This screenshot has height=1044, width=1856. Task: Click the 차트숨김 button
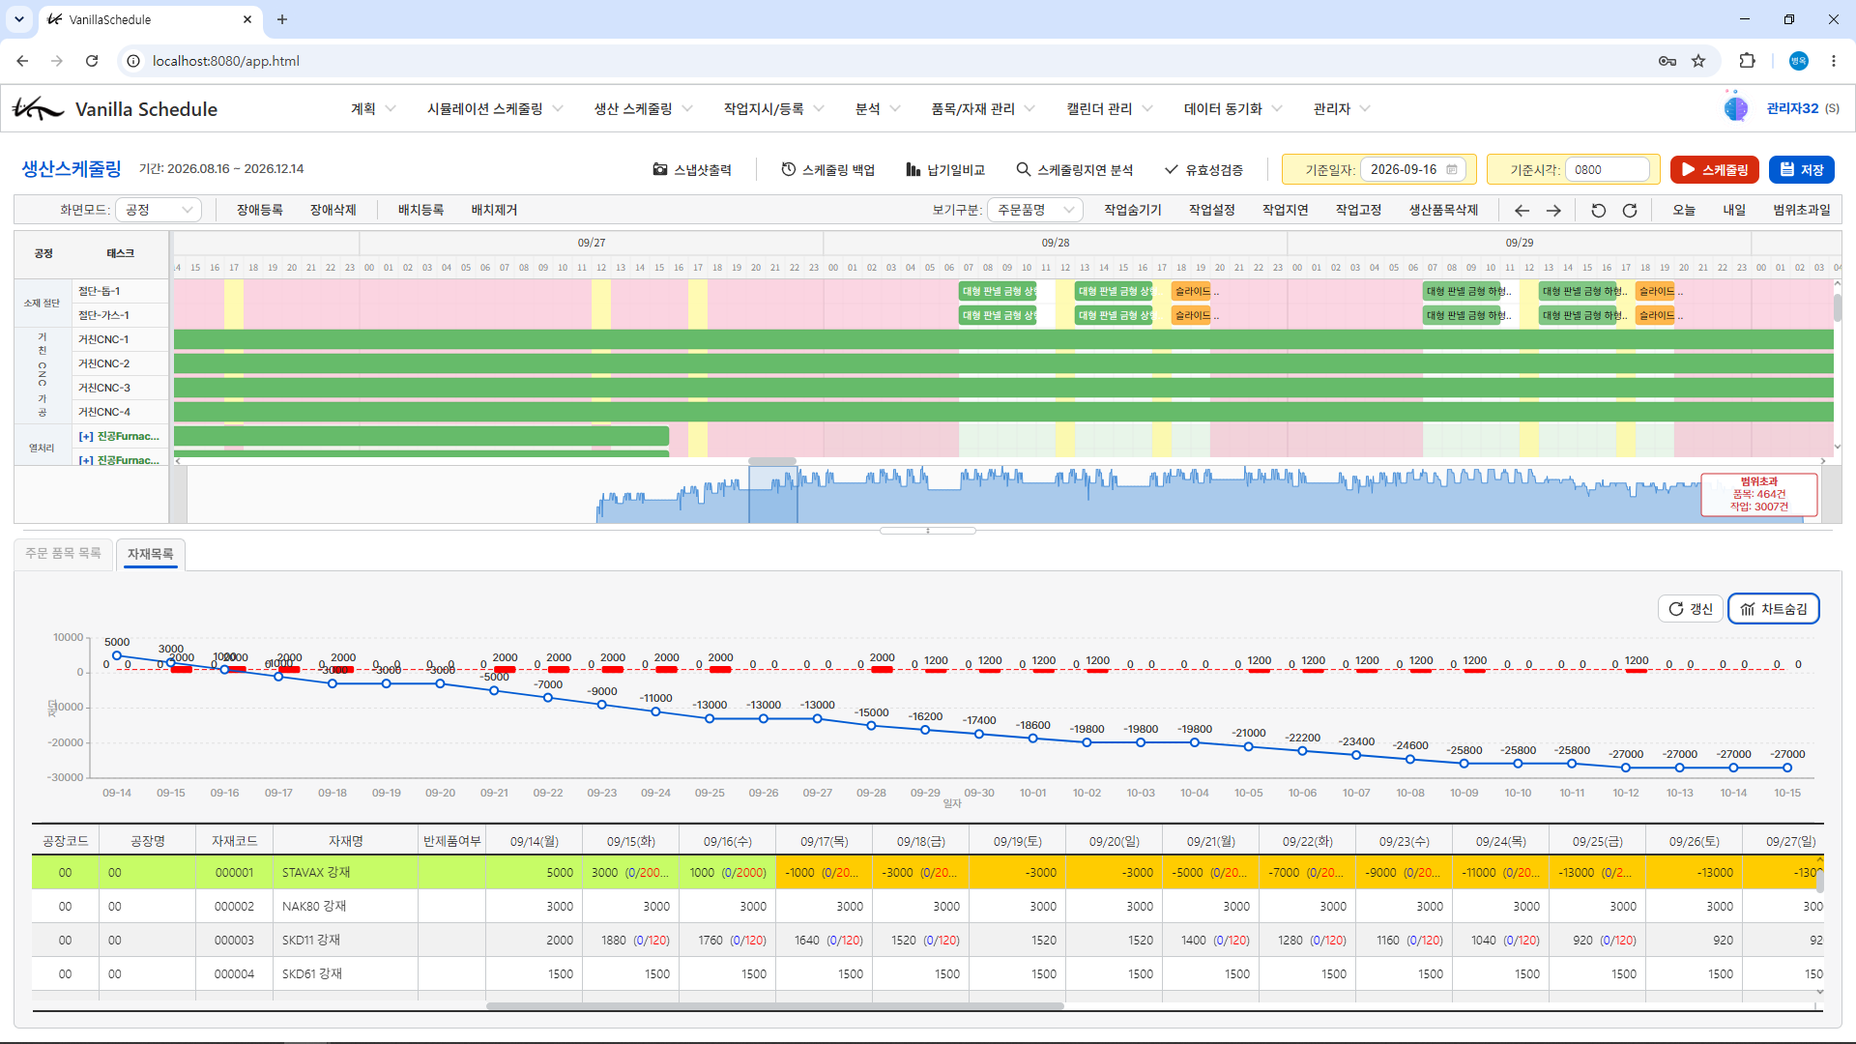[x=1774, y=609]
